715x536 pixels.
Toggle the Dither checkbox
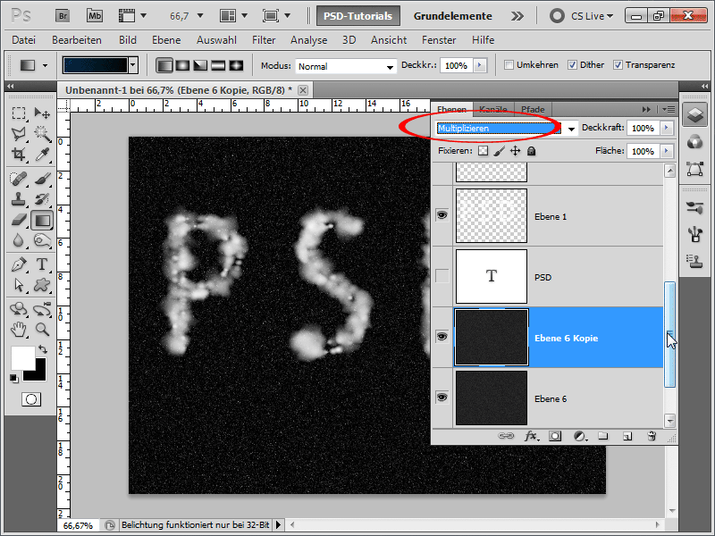(572, 65)
